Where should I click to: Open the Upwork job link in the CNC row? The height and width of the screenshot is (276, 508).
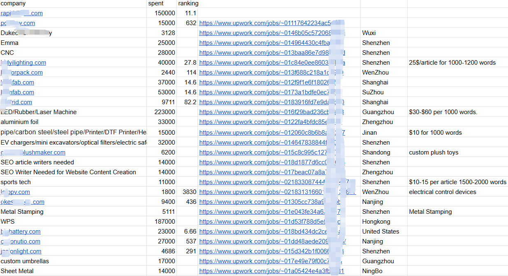coord(272,53)
